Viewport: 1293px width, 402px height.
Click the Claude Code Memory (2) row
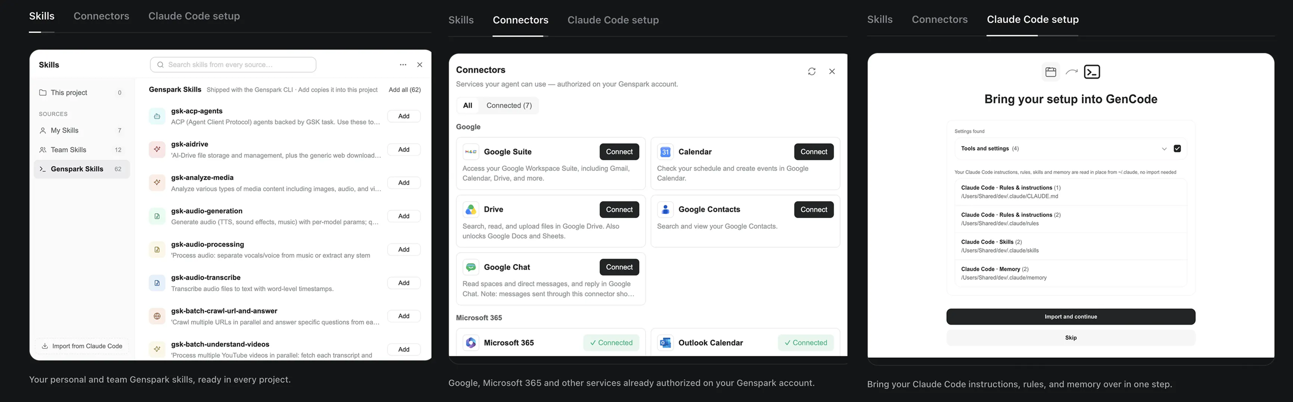pos(1071,273)
